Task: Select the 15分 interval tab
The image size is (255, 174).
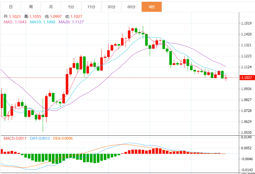Action: [91, 7]
